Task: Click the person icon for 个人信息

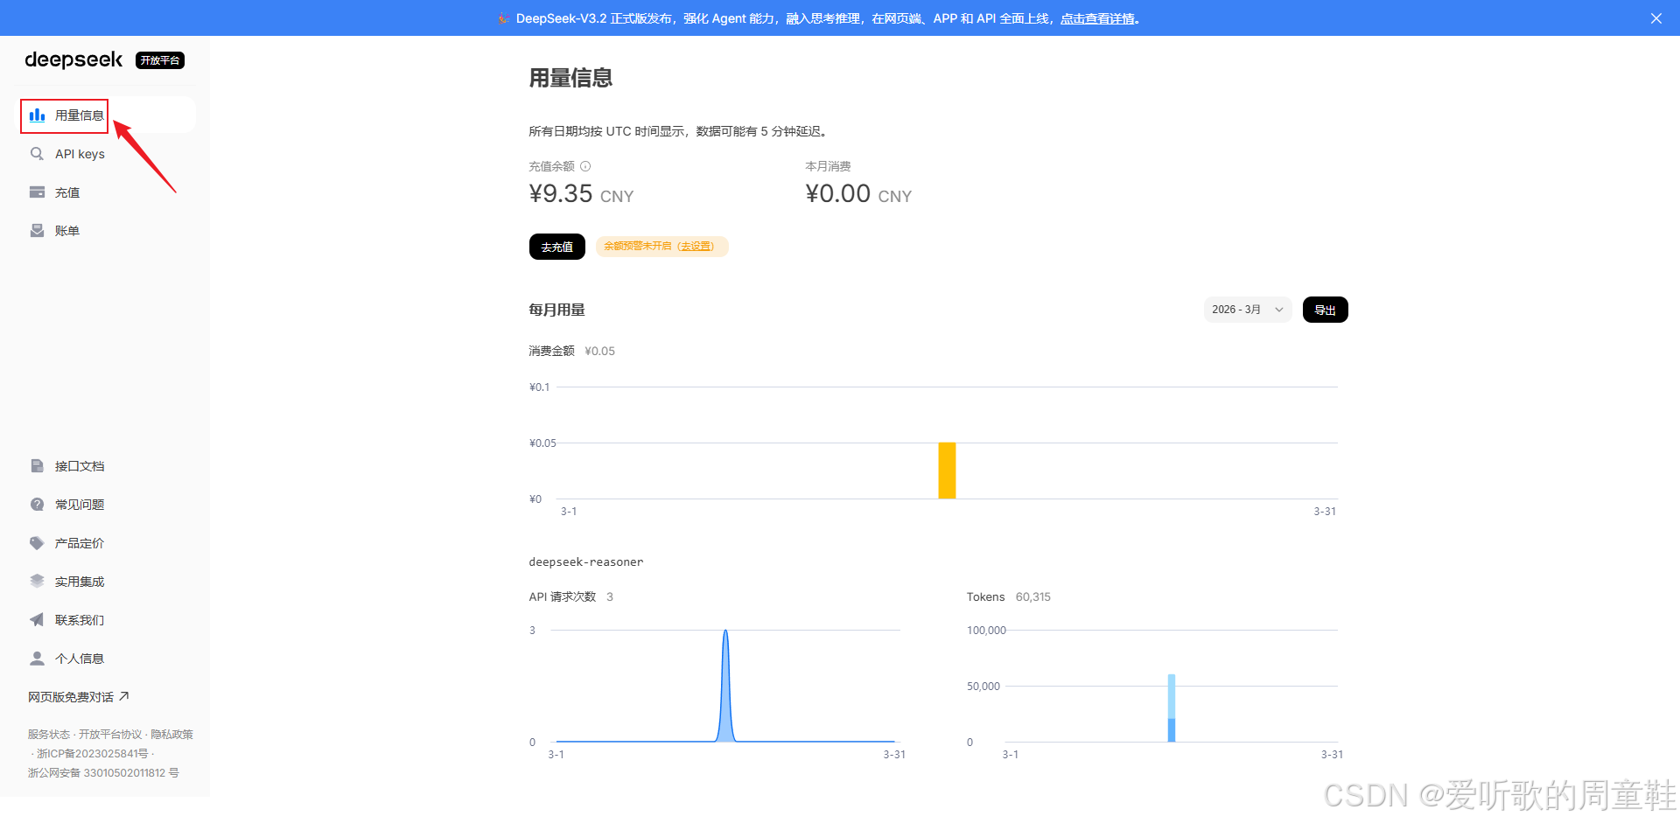Action: (x=37, y=659)
